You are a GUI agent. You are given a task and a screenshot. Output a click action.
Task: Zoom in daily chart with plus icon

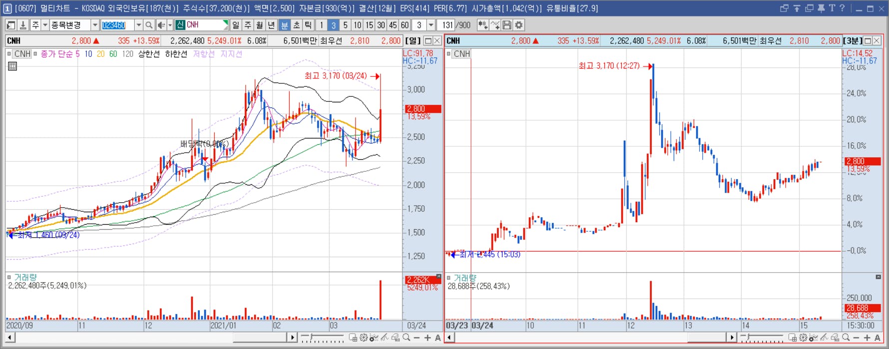[x=428, y=338]
